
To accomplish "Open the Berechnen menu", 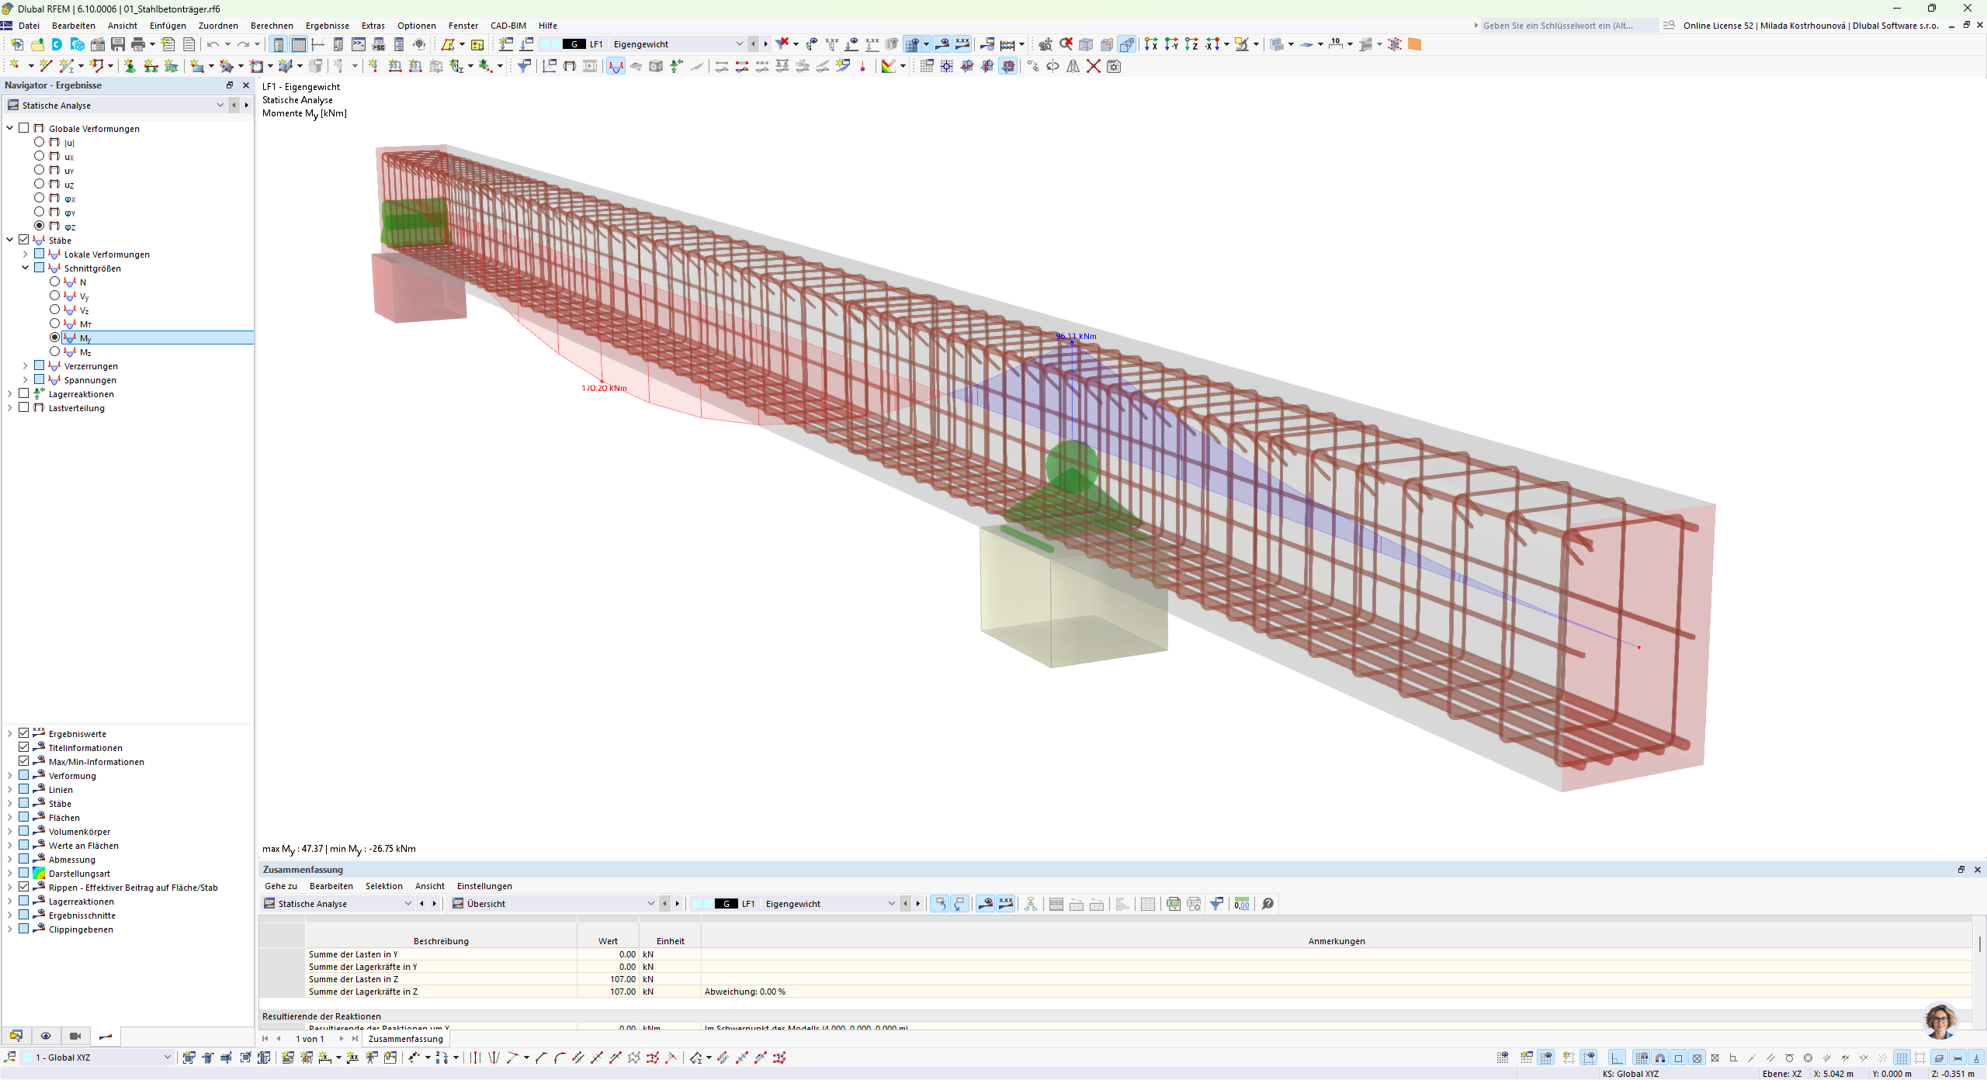I will coord(271,26).
